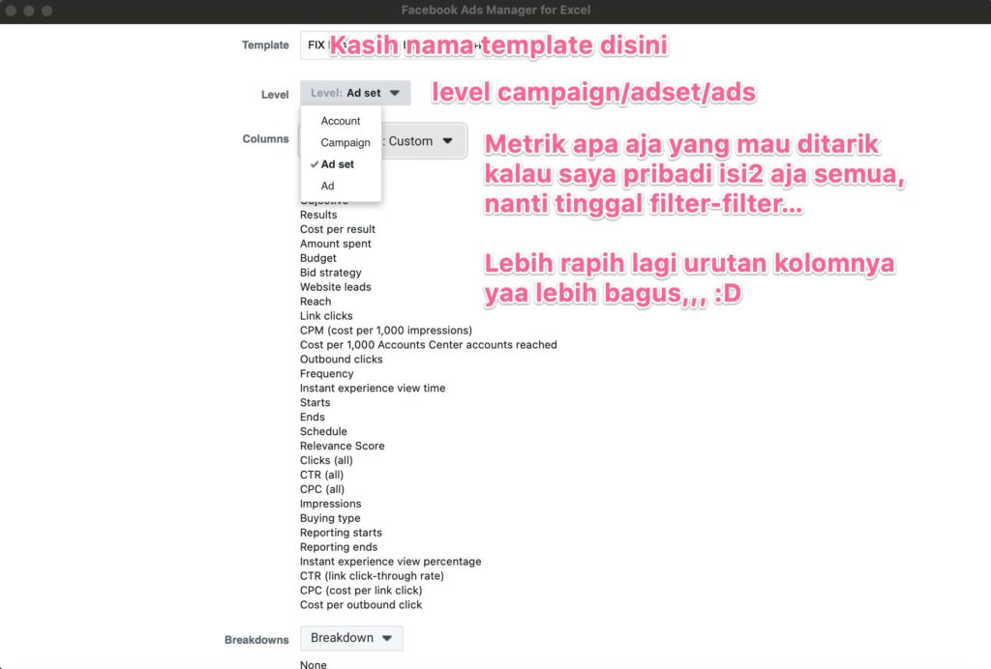Screen dimensions: 991x669
Task: Open the Level: Ad set dropdown
Action: [355, 93]
